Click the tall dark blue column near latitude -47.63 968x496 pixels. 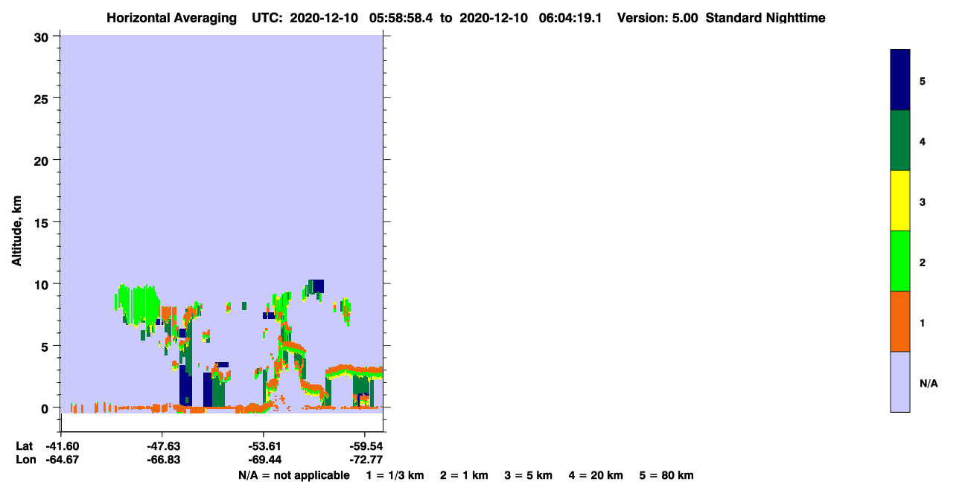(185, 385)
